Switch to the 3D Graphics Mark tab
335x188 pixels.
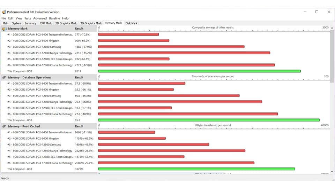click(91, 23)
